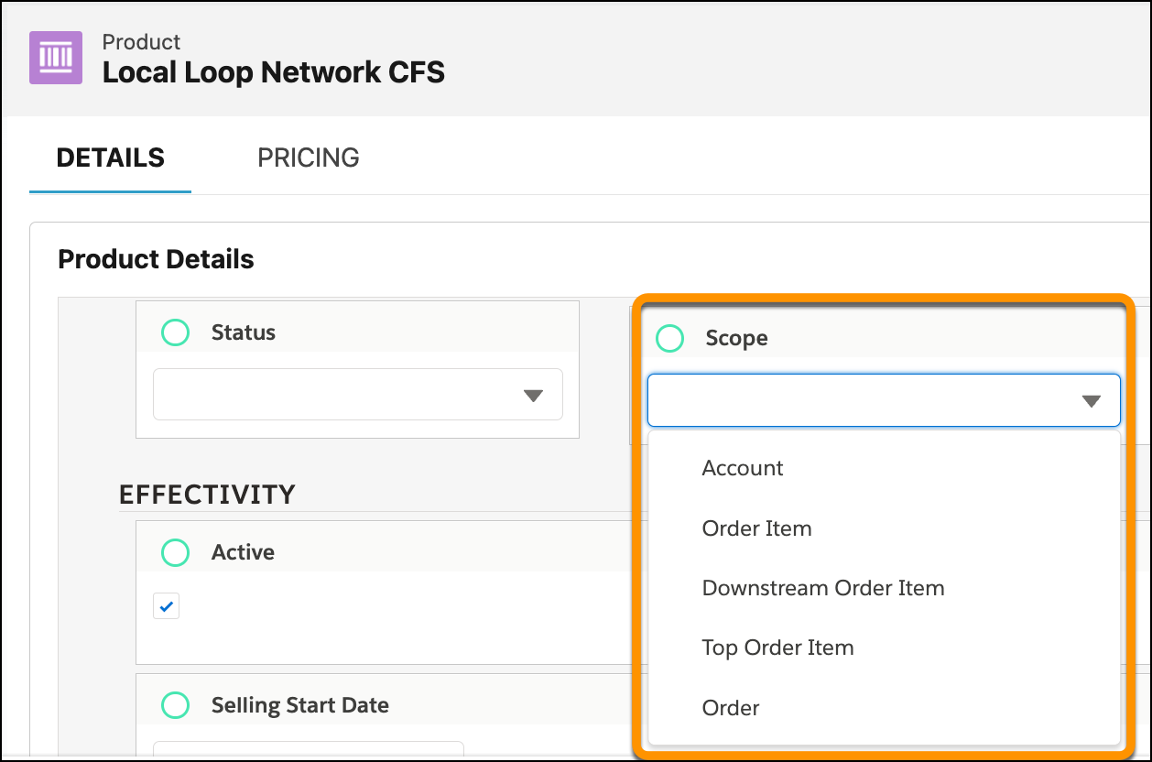
Task: Click the circle icon beside Active
Action: tap(175, 552)
